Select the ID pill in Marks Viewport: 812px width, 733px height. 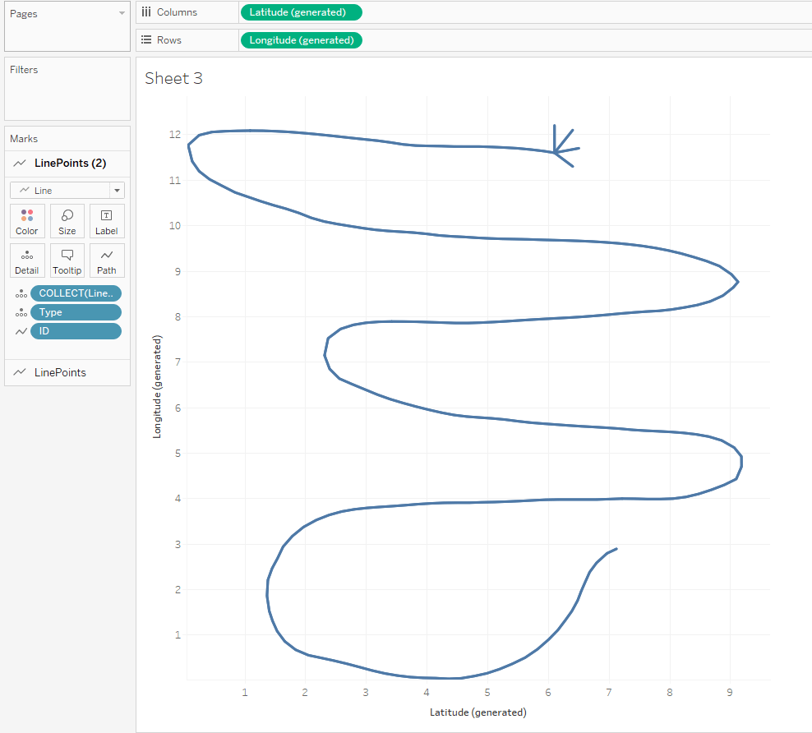76,331
